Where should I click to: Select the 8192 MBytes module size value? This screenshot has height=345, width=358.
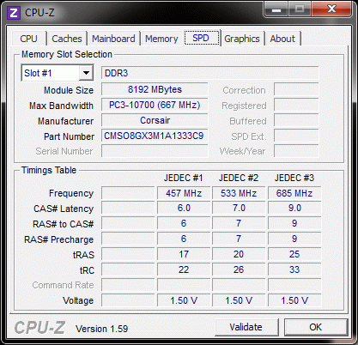(x=155, y=89)
